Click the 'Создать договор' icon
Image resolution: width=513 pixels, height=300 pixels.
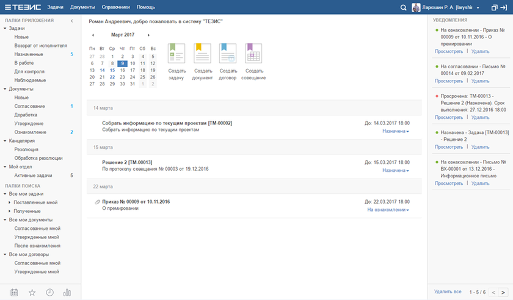[228, 54]
